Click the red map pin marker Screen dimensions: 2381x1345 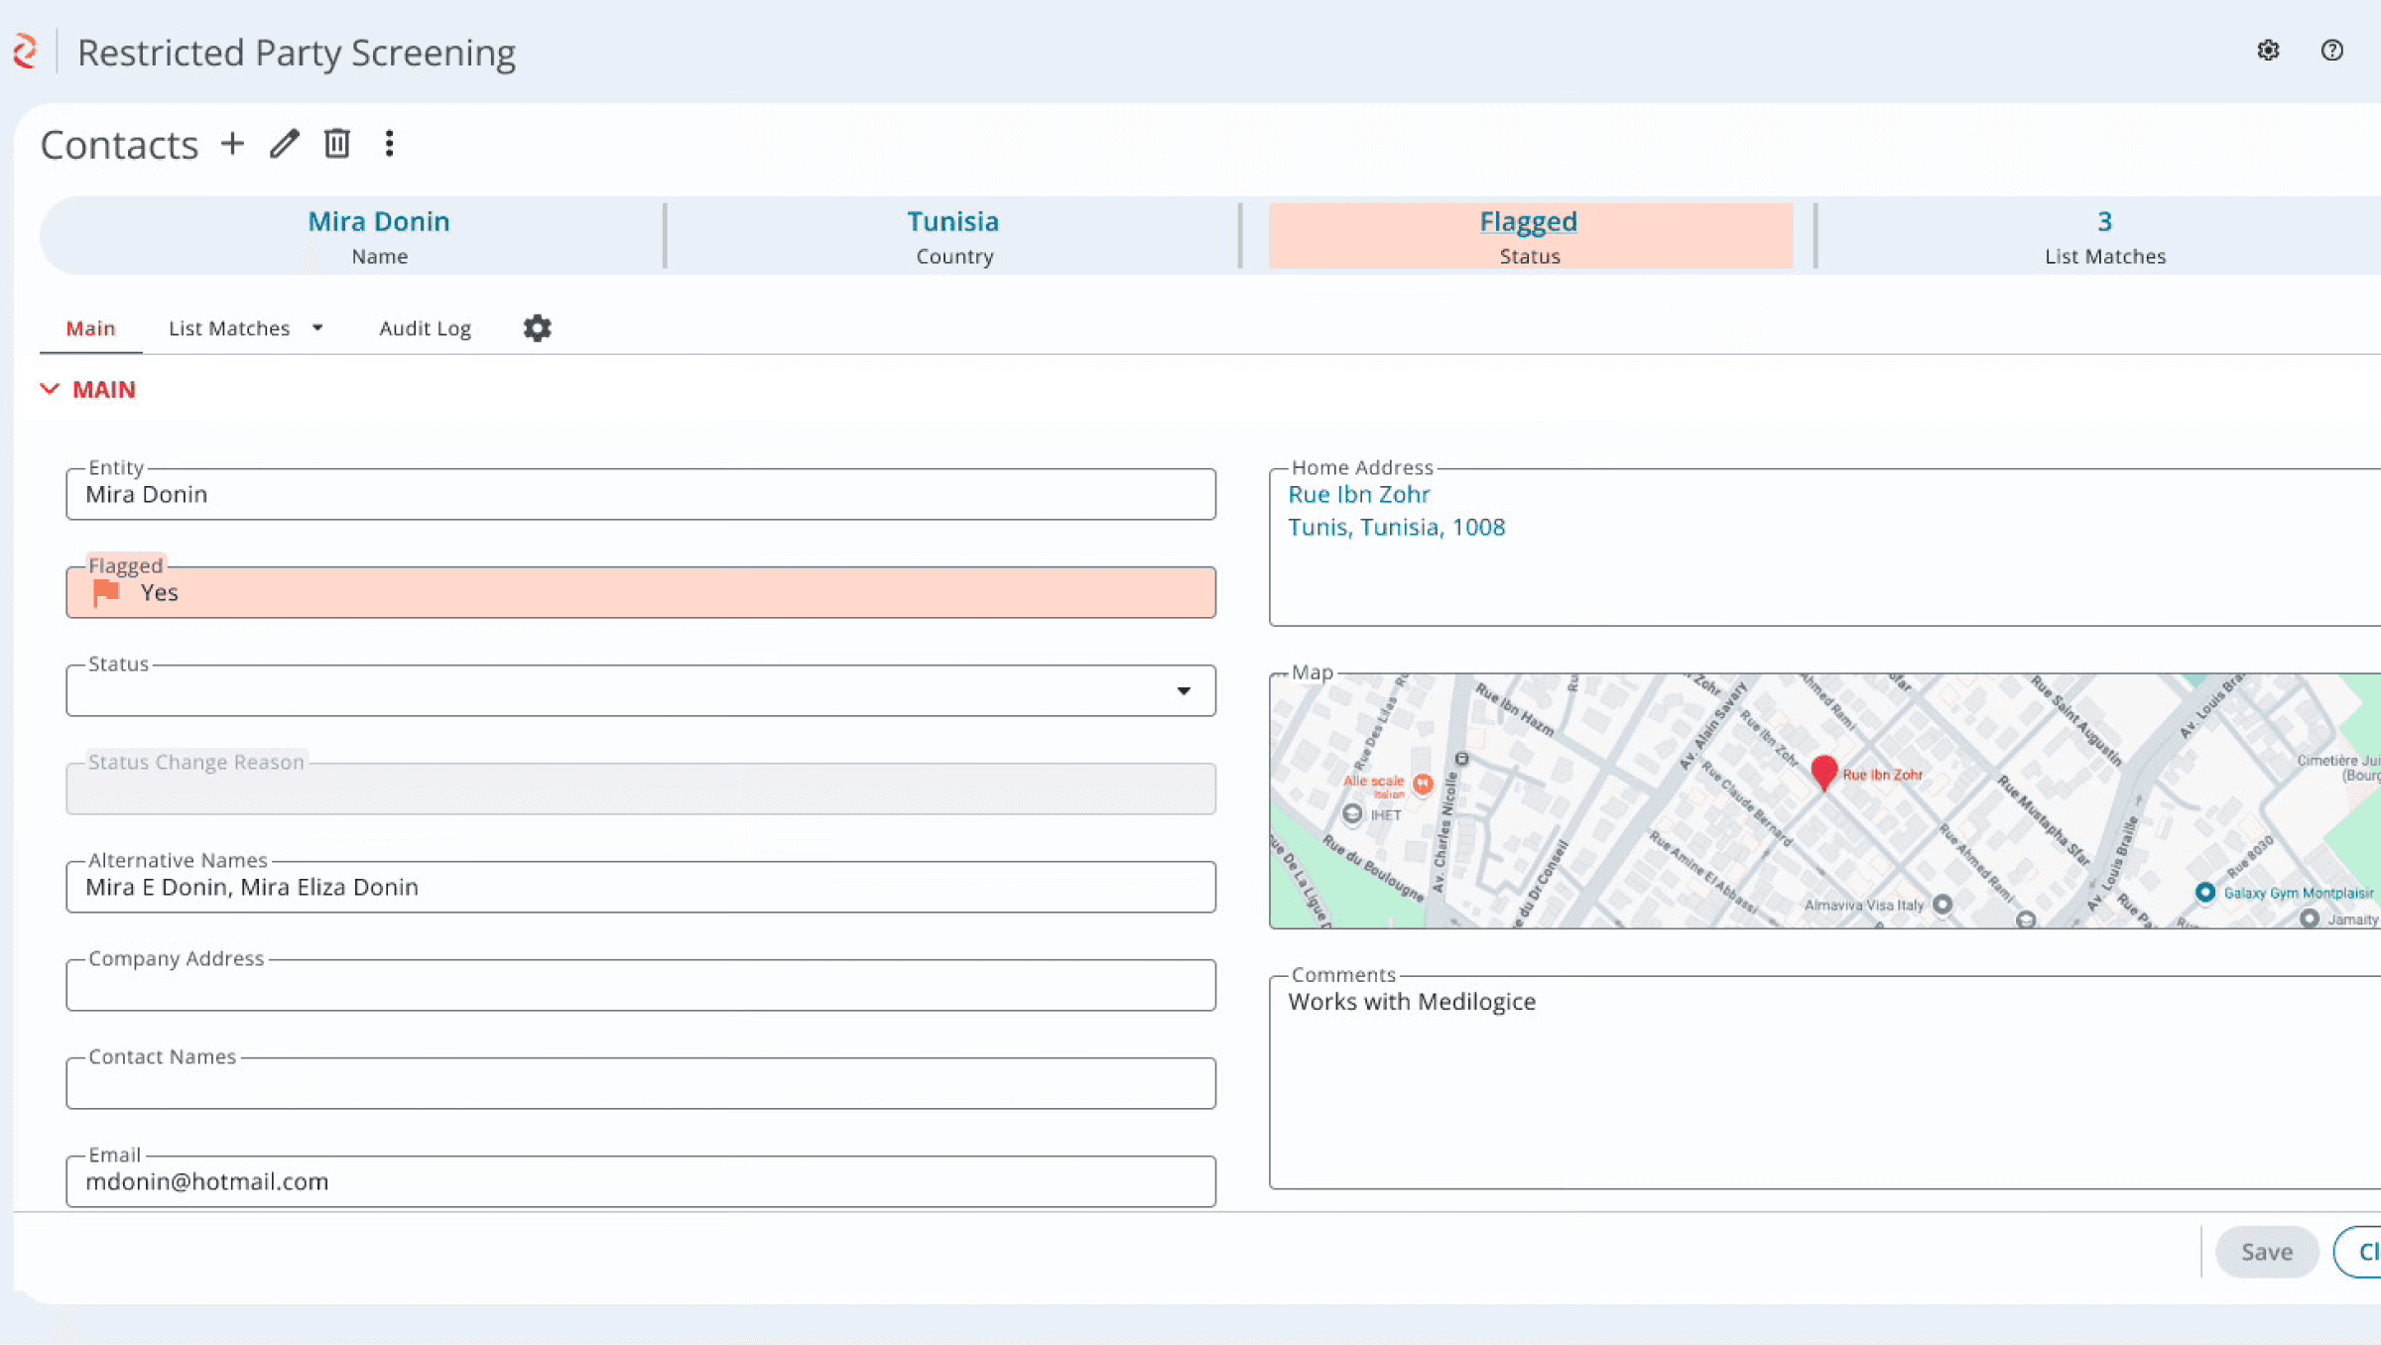[1823, 771]
